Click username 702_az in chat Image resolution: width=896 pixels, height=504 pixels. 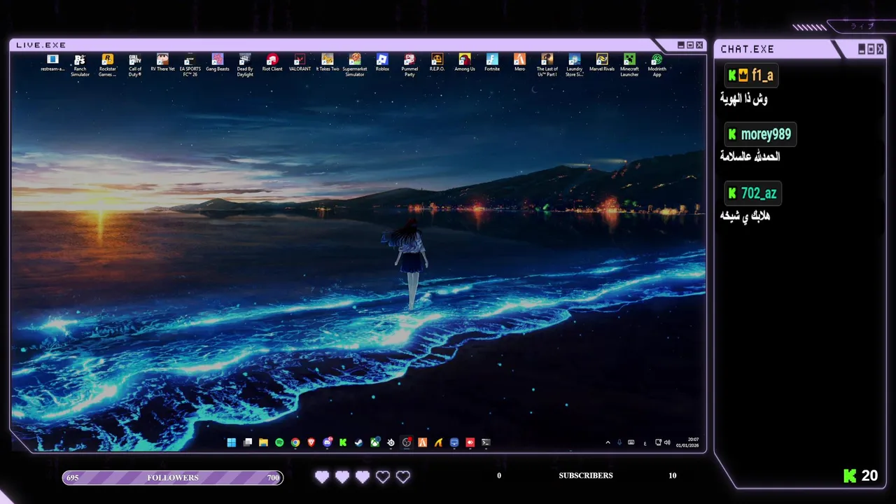point(759,193)
